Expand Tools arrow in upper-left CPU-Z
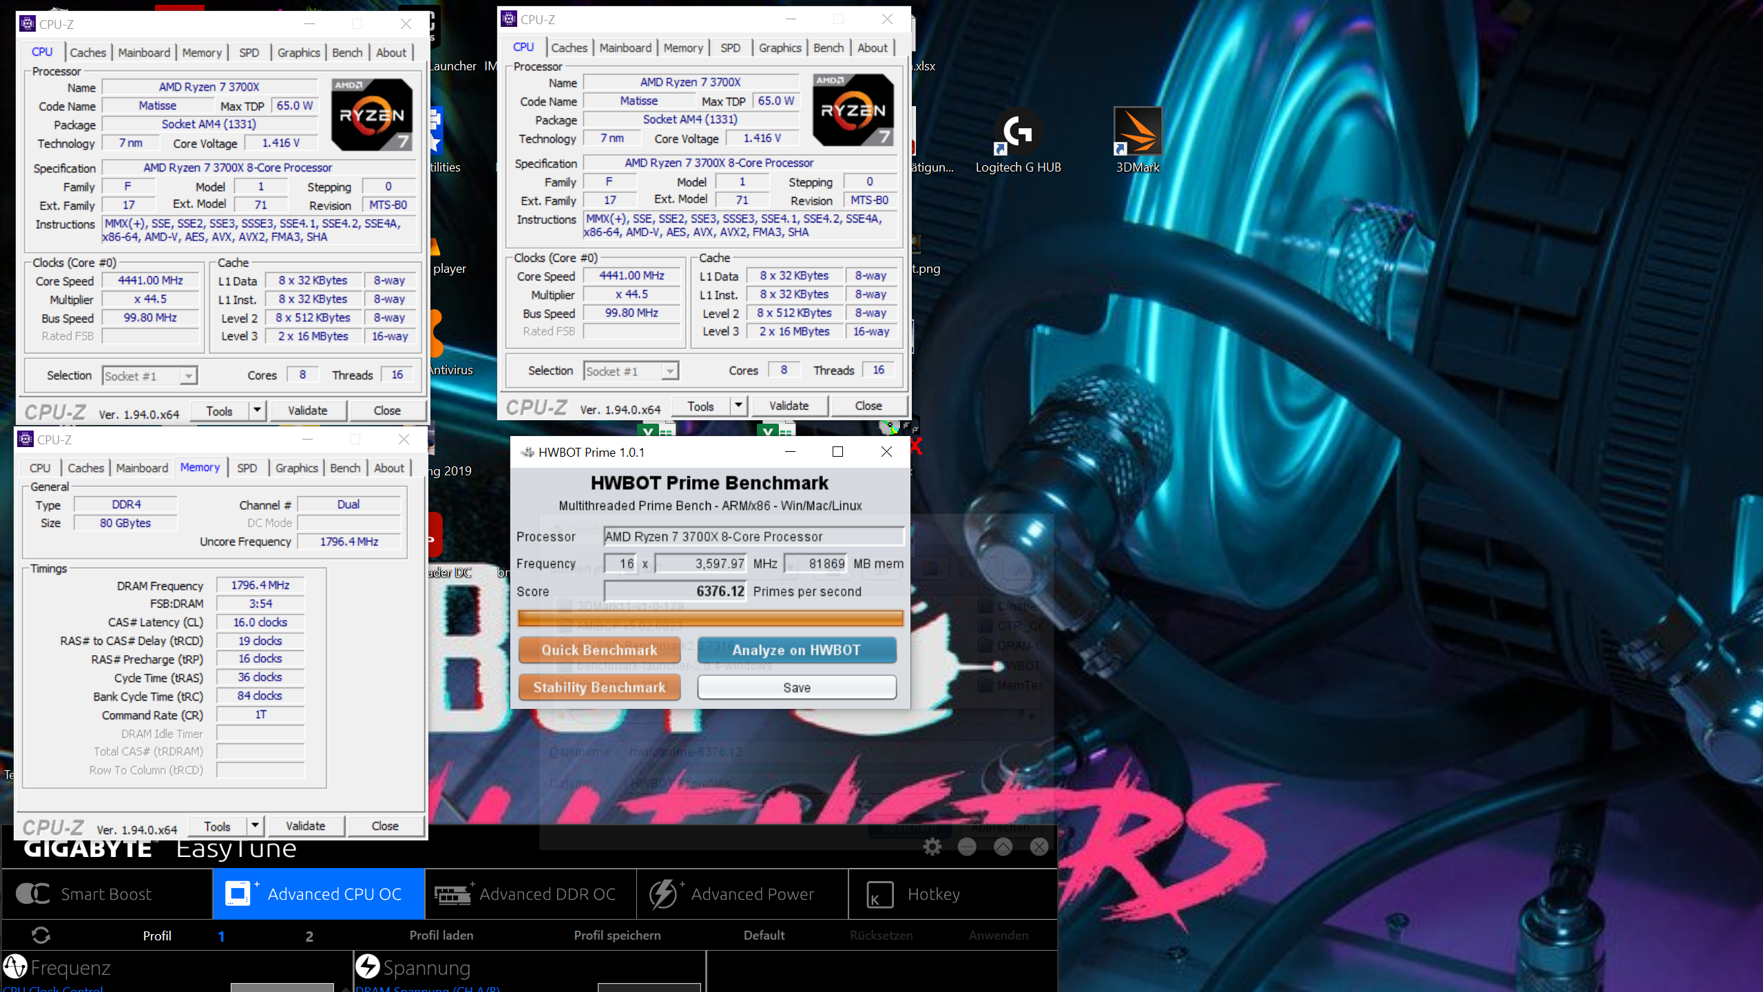Screen dimensions: 1763x992 coord(257,411)
